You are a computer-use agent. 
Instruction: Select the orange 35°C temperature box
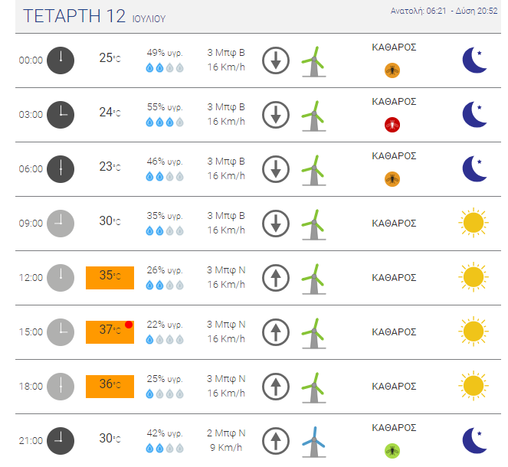tap(110, 278)
